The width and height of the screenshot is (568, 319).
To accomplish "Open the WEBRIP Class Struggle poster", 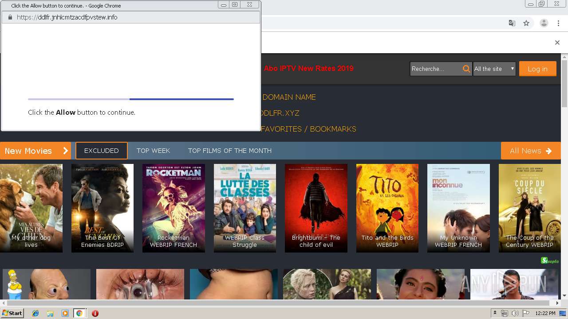I will point(245,208).
